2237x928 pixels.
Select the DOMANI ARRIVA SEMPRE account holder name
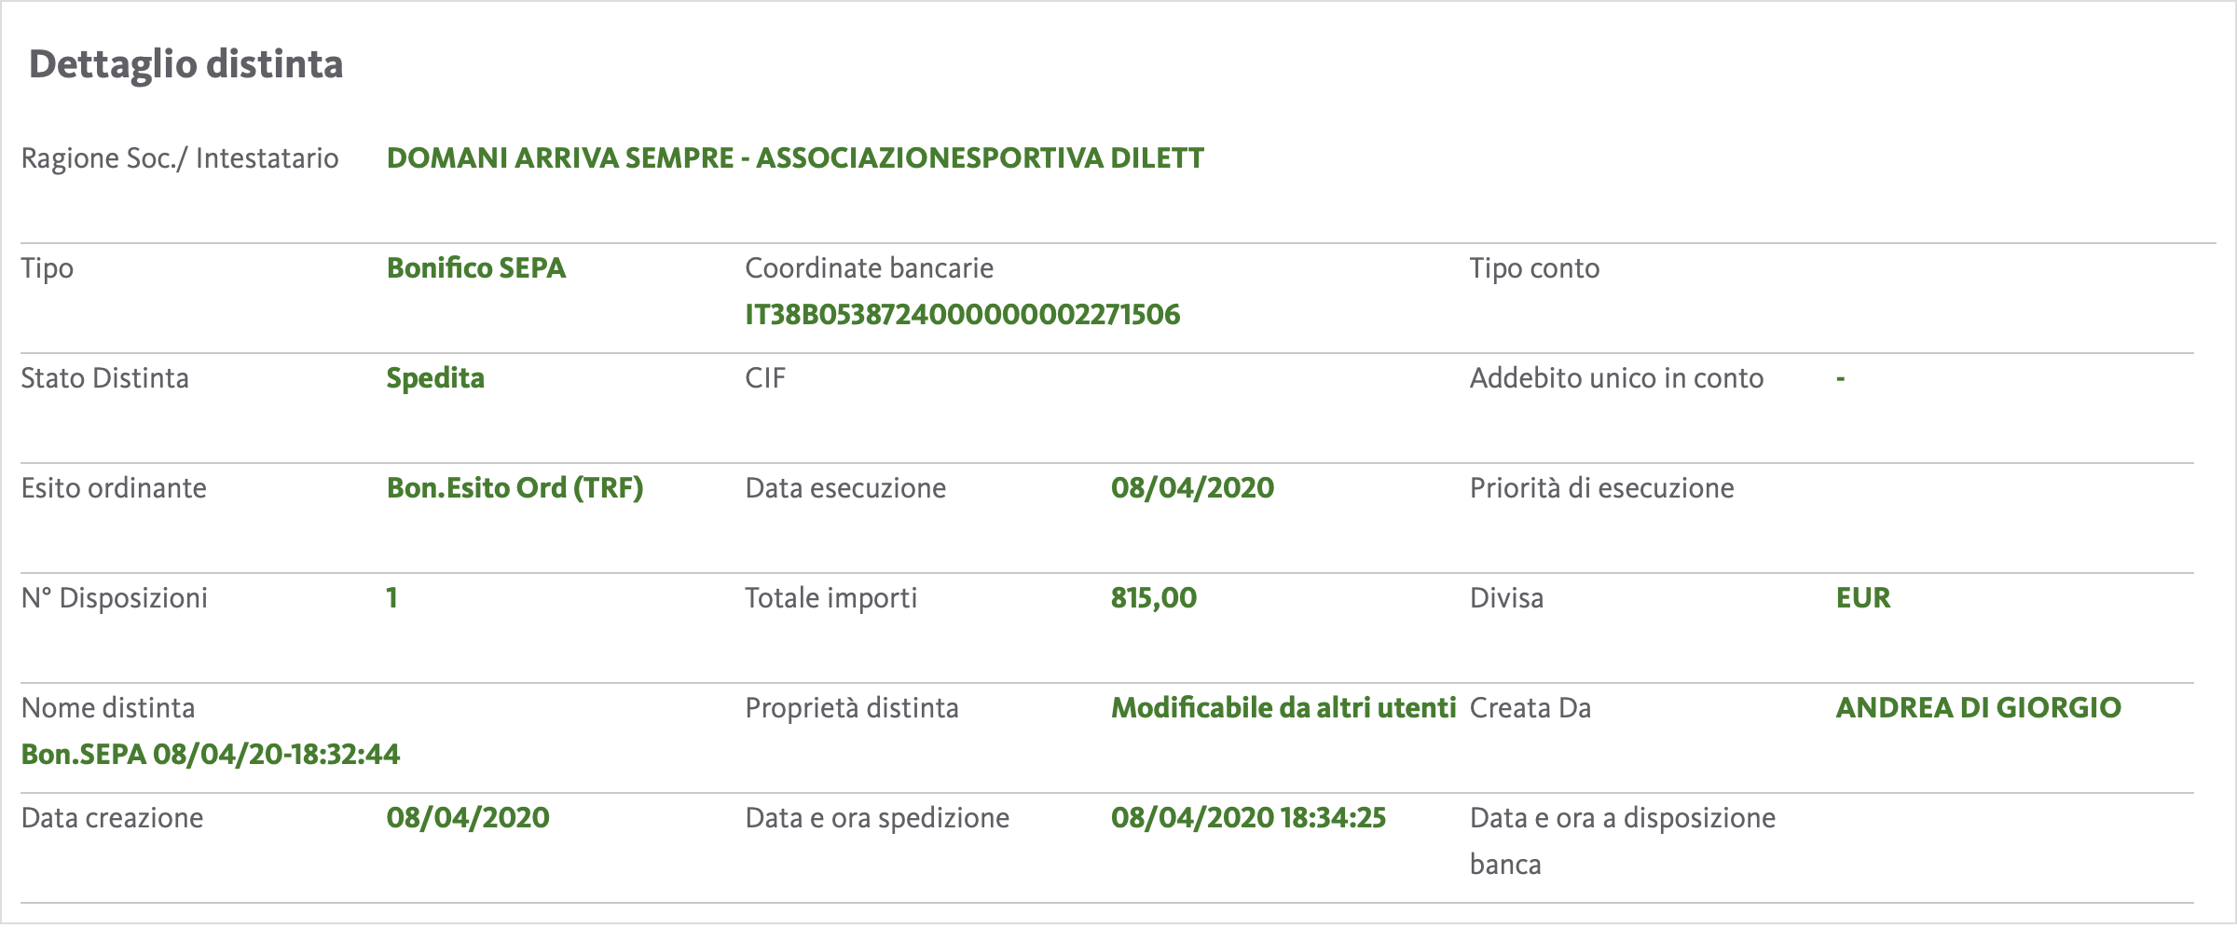click(x=795, y=158)
